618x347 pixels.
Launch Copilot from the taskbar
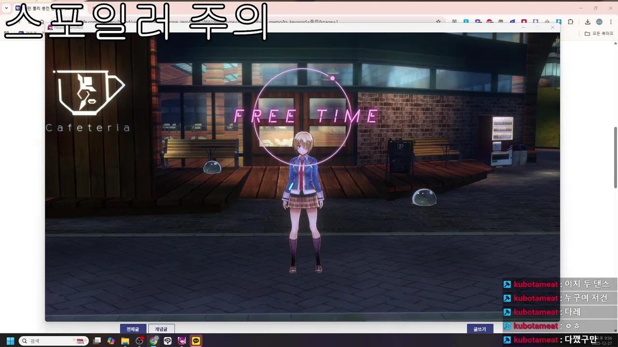pyautogui.click(x=111, y=341)
